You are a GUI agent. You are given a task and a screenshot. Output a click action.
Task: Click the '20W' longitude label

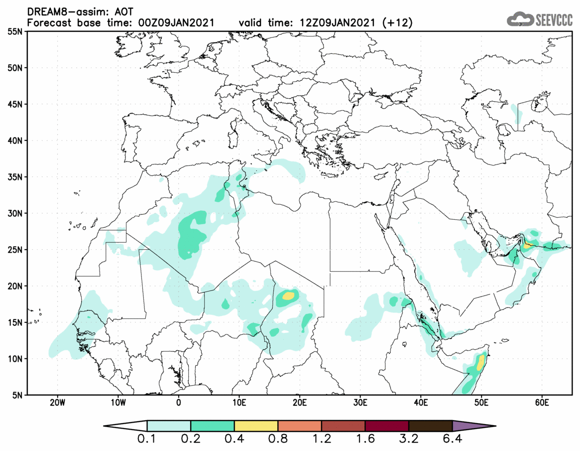point(57,403)
